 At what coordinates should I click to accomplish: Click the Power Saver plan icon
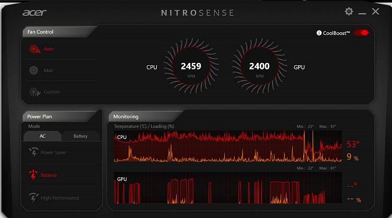point(33,152)
